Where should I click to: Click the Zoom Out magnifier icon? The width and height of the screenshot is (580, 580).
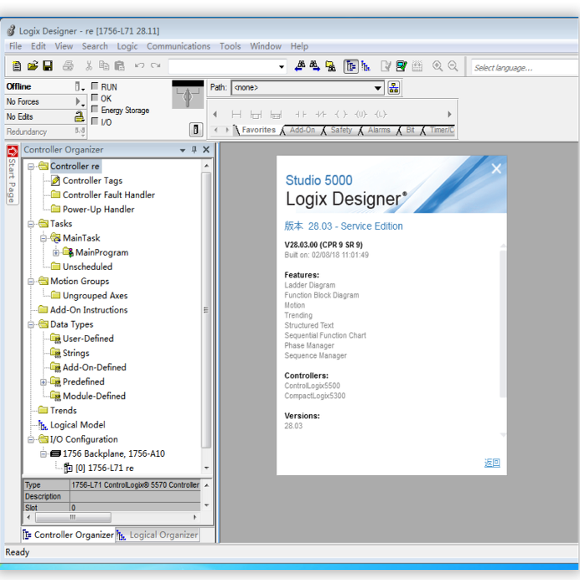tap(453, 66)
